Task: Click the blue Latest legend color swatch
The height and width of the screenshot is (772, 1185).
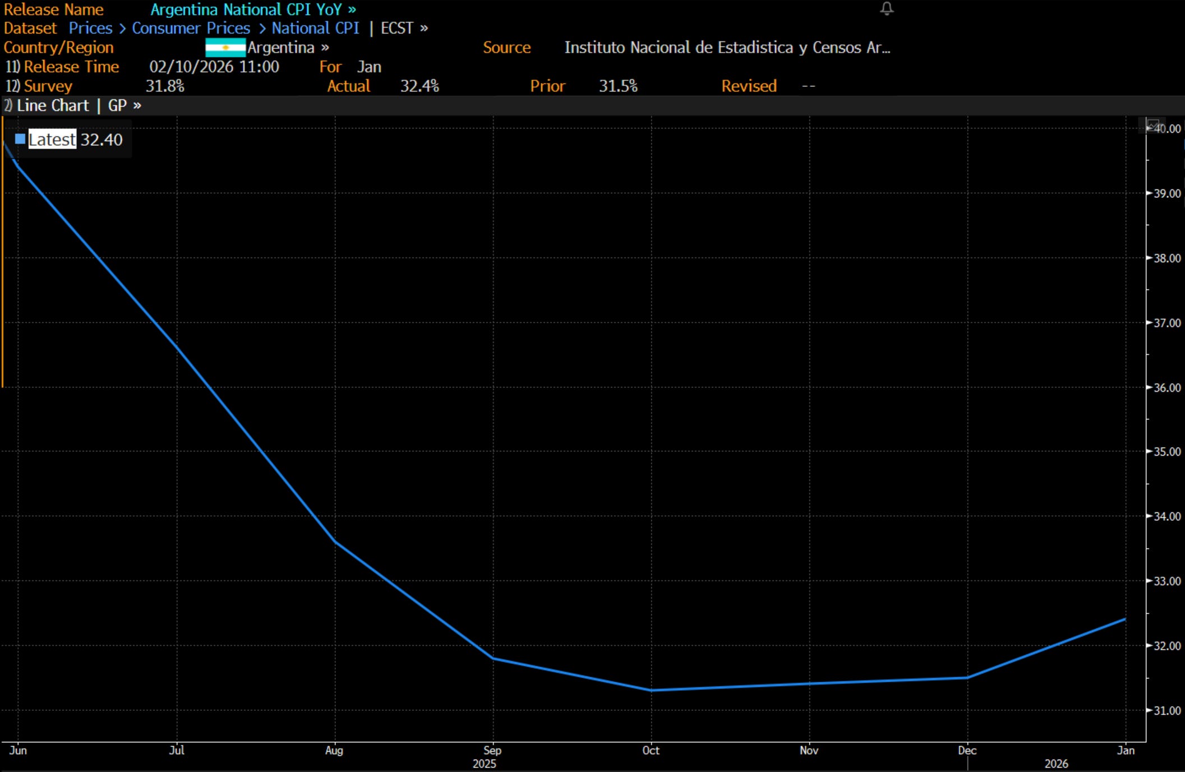Action: coord(20,139)
